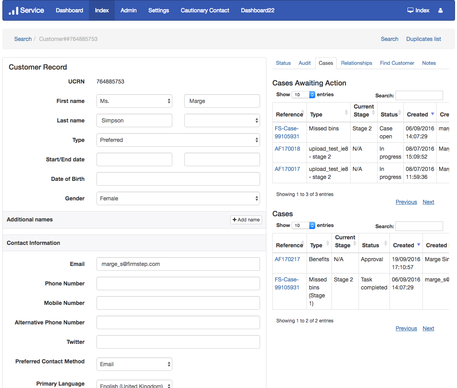457x388 pixels.
Task: Click Next under Cases table
Action: 428,328
